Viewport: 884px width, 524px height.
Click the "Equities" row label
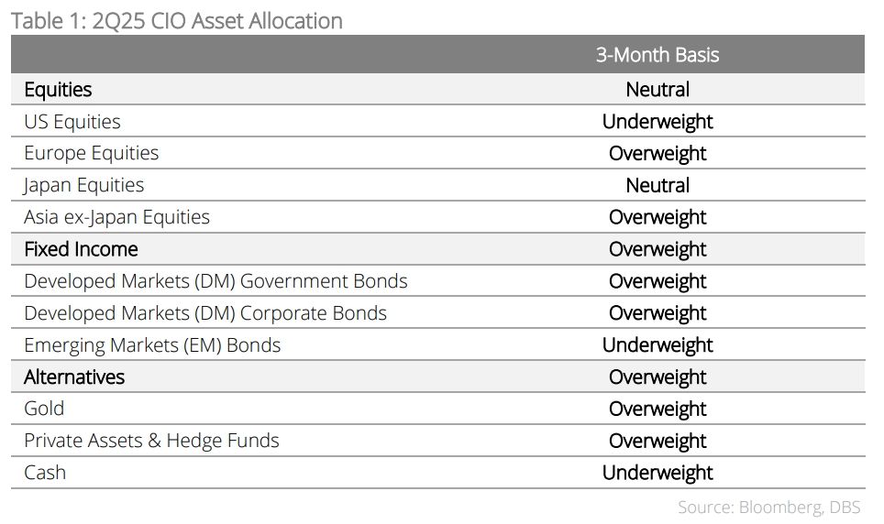58,90
